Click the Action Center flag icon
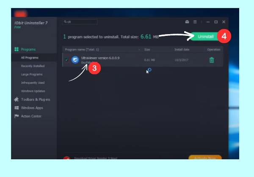 [x=17, y=116]
